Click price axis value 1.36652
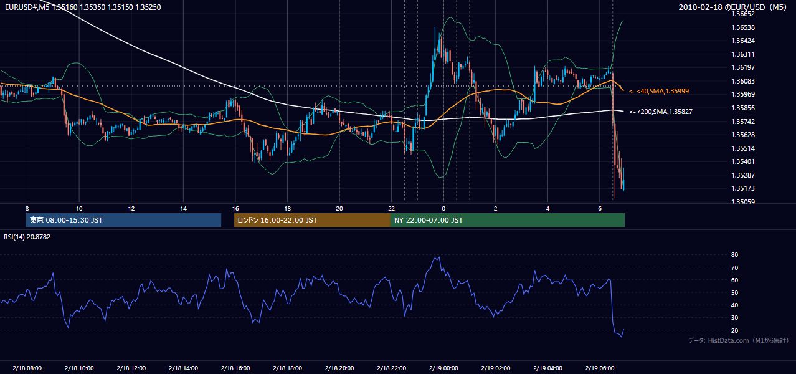The width and height of the screenshot is (796, 374). (x=743, y=14)
